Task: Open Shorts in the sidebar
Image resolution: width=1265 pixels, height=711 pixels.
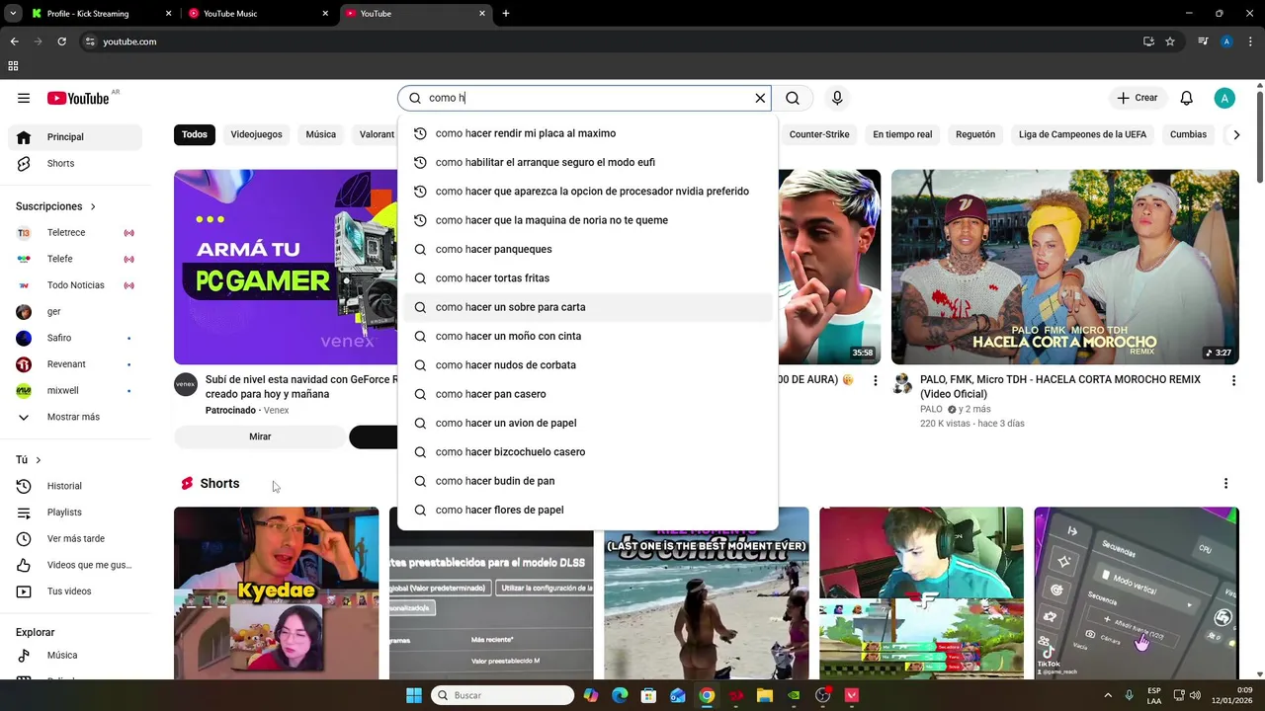Action: 75,163
